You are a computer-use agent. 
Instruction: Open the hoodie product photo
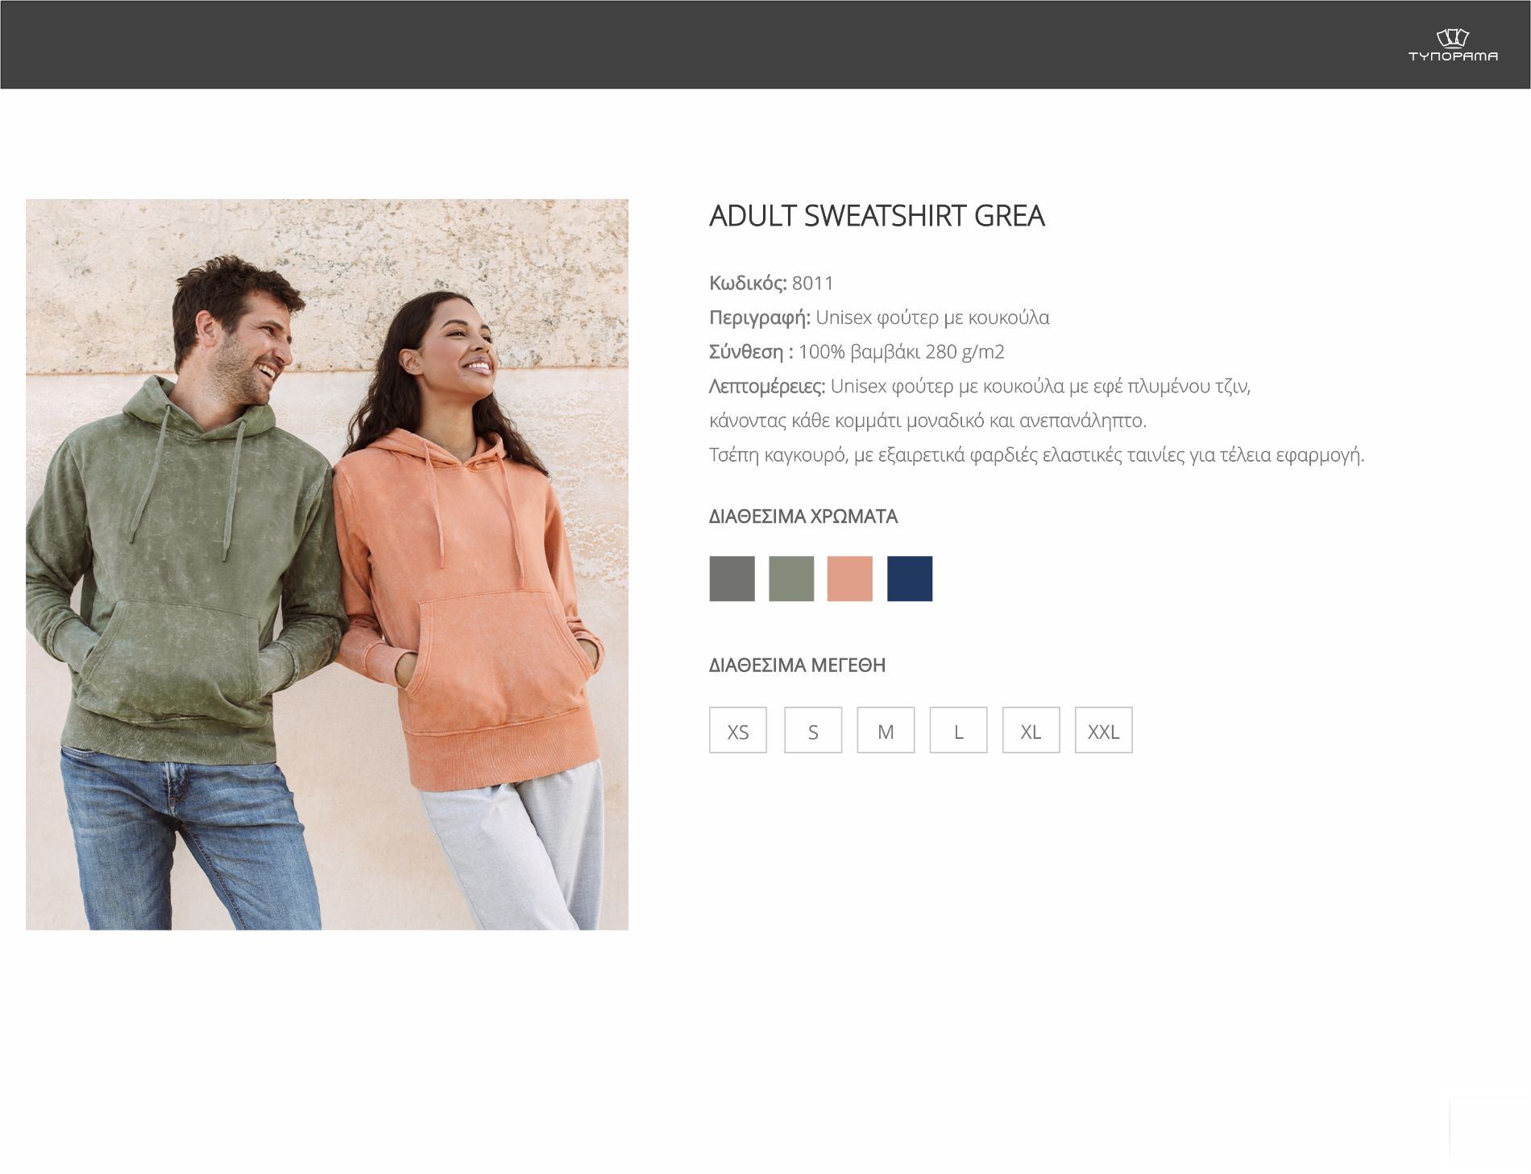pyautogui.click(x=327, y=565)
